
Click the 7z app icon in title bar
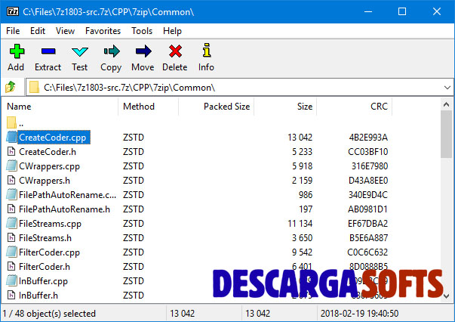tap(13, 11)
